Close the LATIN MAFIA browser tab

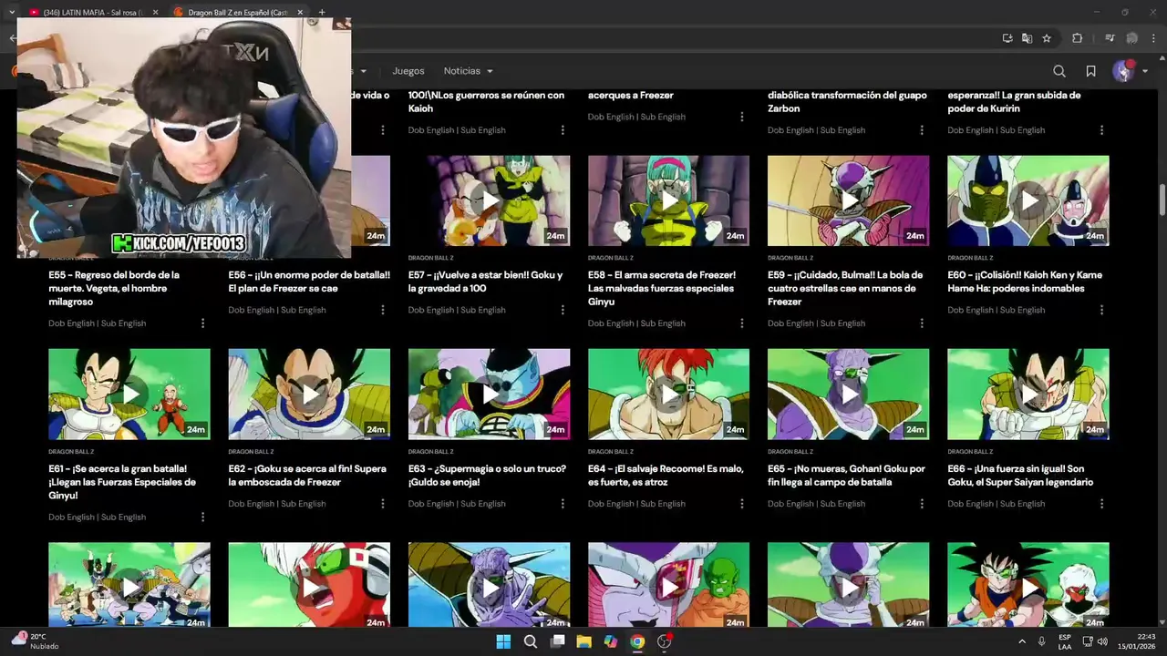(x=155, y=12)
